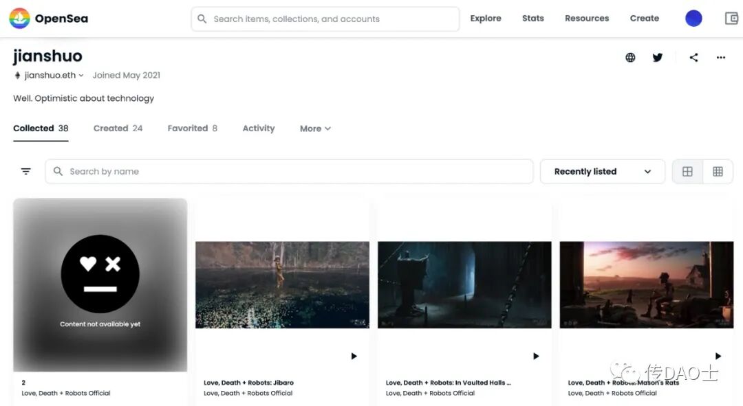Click the Search by name field
This screenshot has width=743, height=406.
point(289,171)
